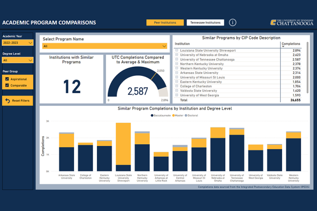Expand the University of Nebraska at Omaha row
This screenshot has height=211, width=317.
177,55
